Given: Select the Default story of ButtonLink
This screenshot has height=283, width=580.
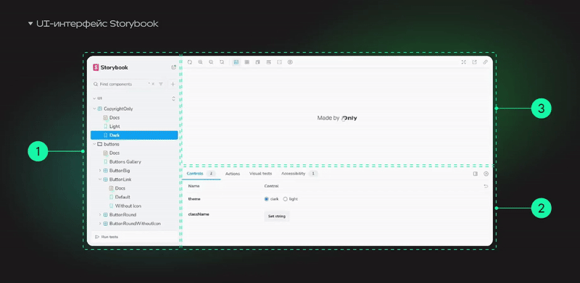Looking at the screenshot, I should pos(120,197).
